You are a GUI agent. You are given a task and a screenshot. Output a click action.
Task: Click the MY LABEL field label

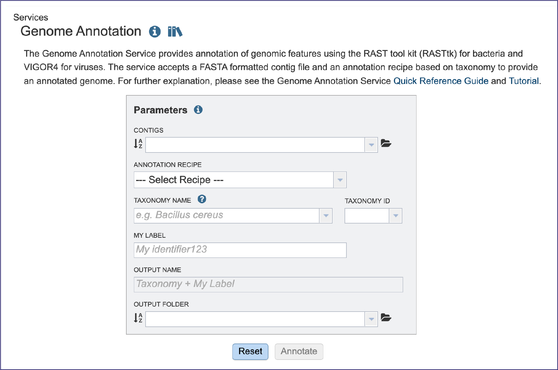[x=150, y=236]
